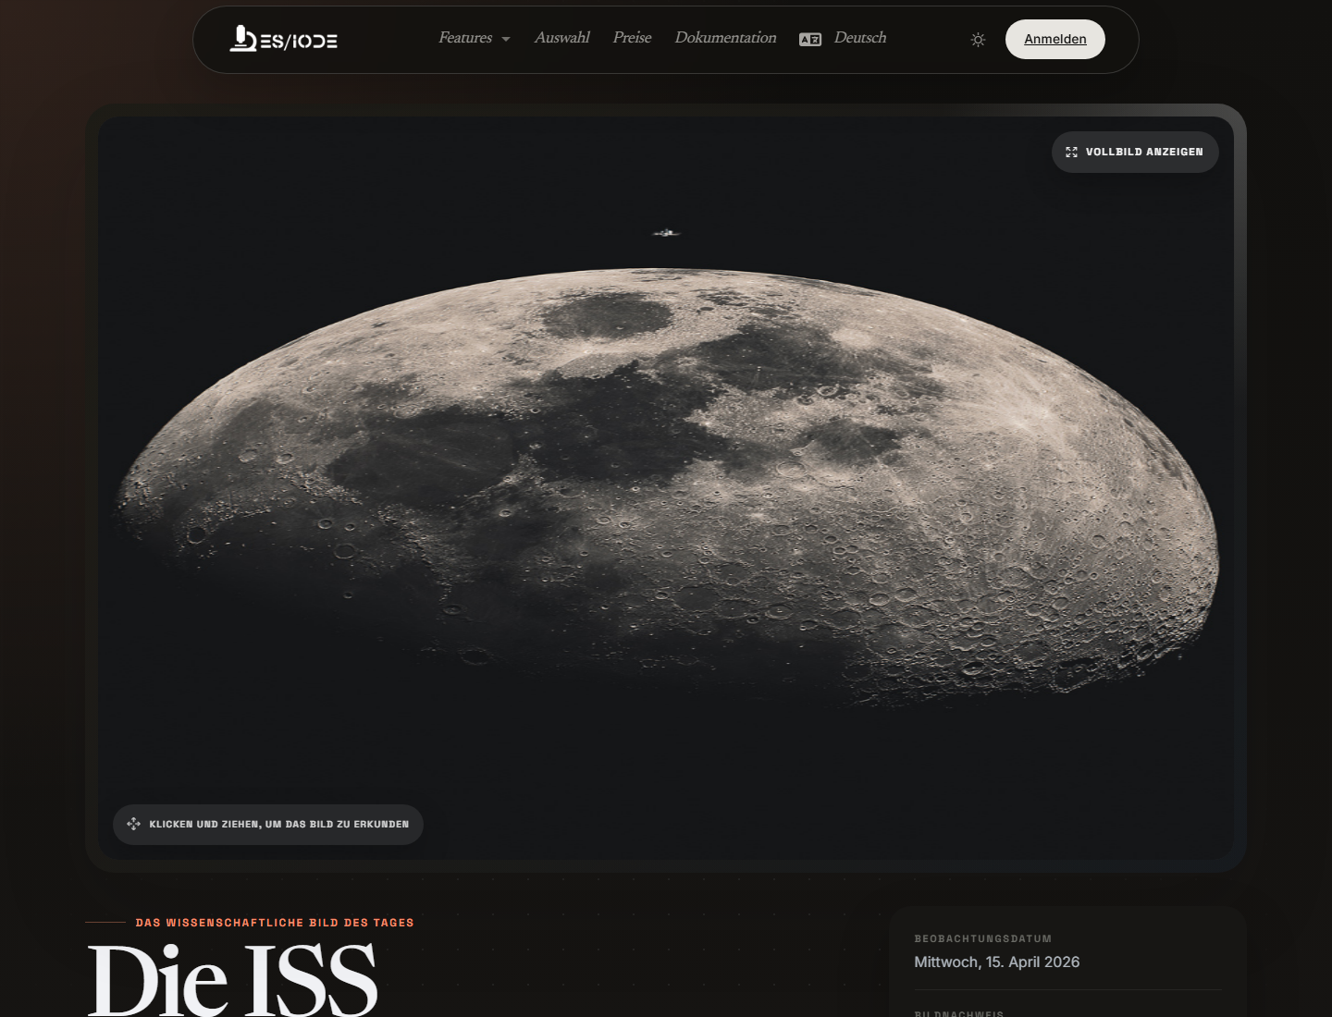Open the Preise page link
This screenshot has width=1332, height=1017.
pos(632,38)
